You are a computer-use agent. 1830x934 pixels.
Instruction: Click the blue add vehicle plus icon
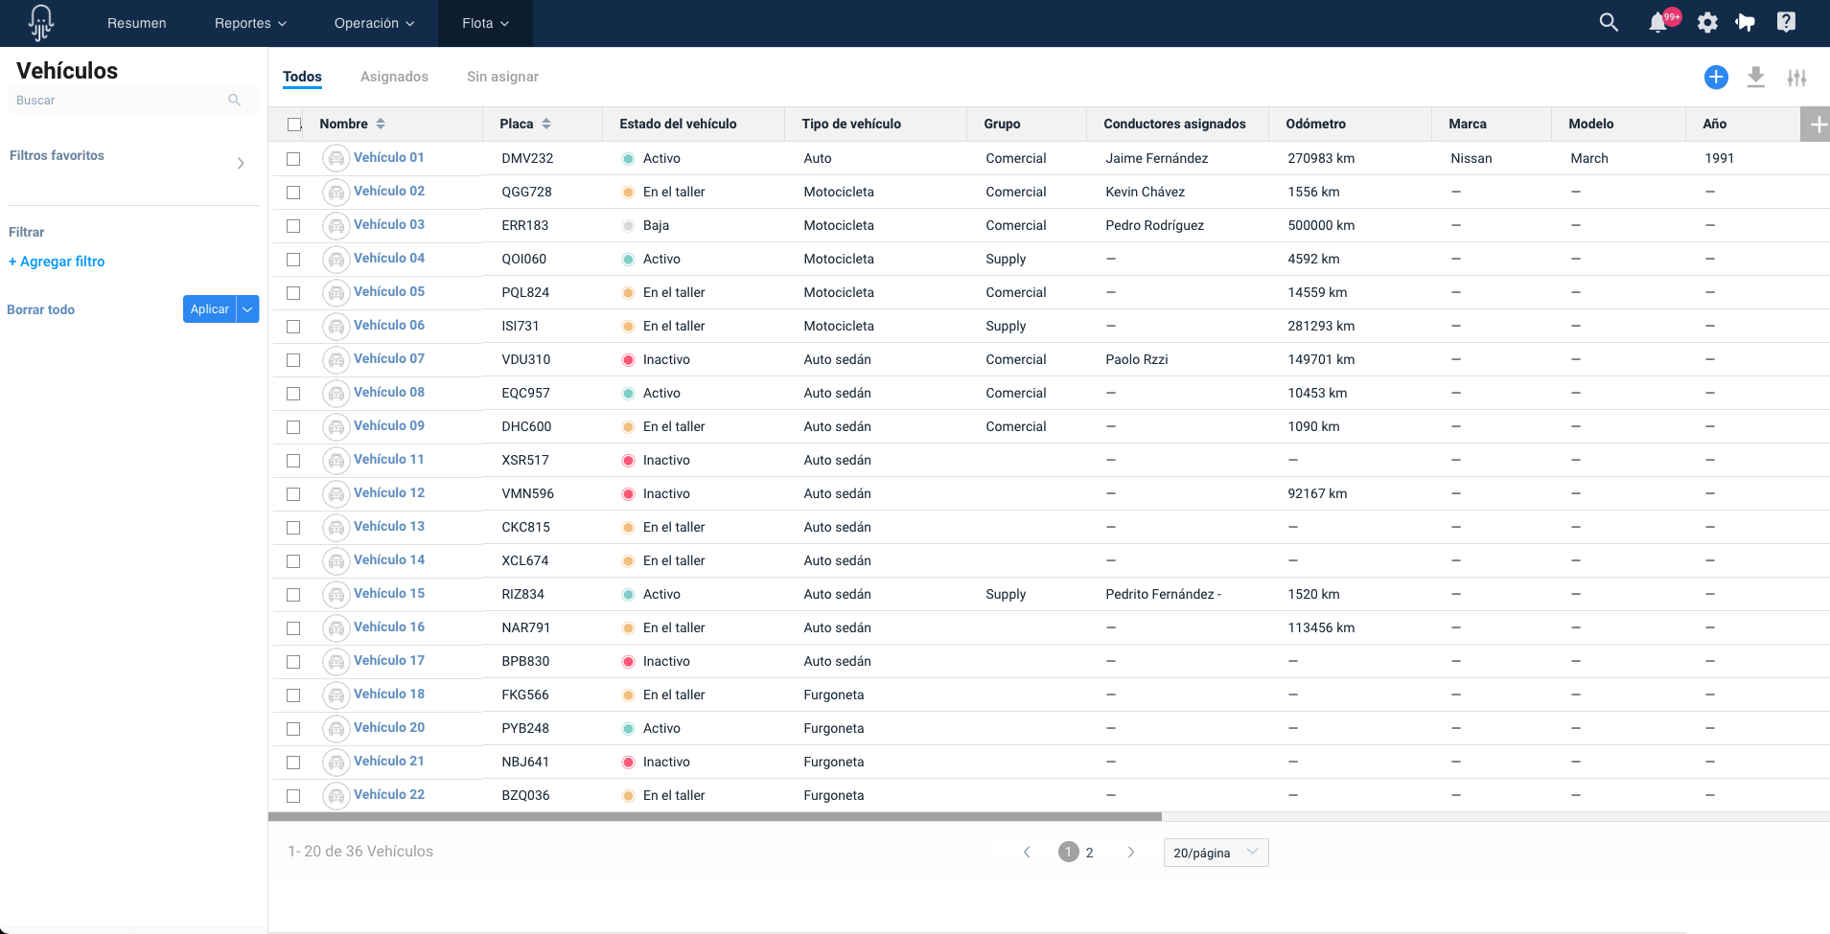(x=1716, y=78)
